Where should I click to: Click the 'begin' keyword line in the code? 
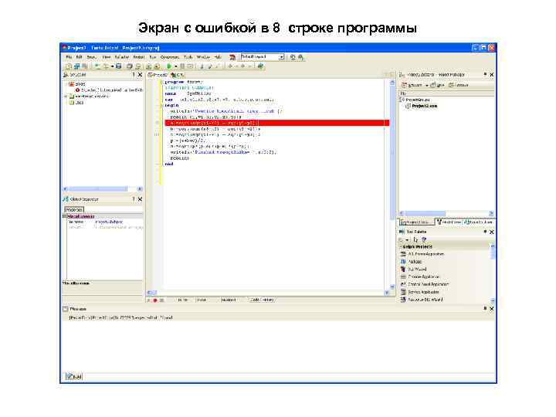(x=171, y=106)
